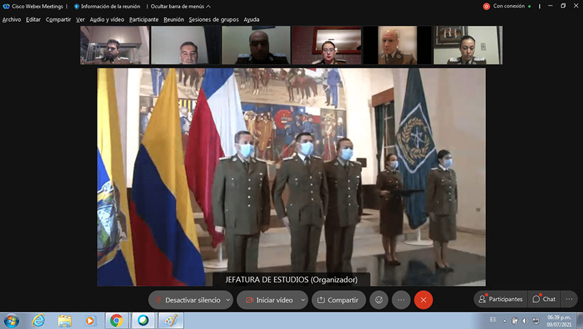Viewport: 583px width, 329px height.
Task: Open the Chat panel
Action: [544, 299]
